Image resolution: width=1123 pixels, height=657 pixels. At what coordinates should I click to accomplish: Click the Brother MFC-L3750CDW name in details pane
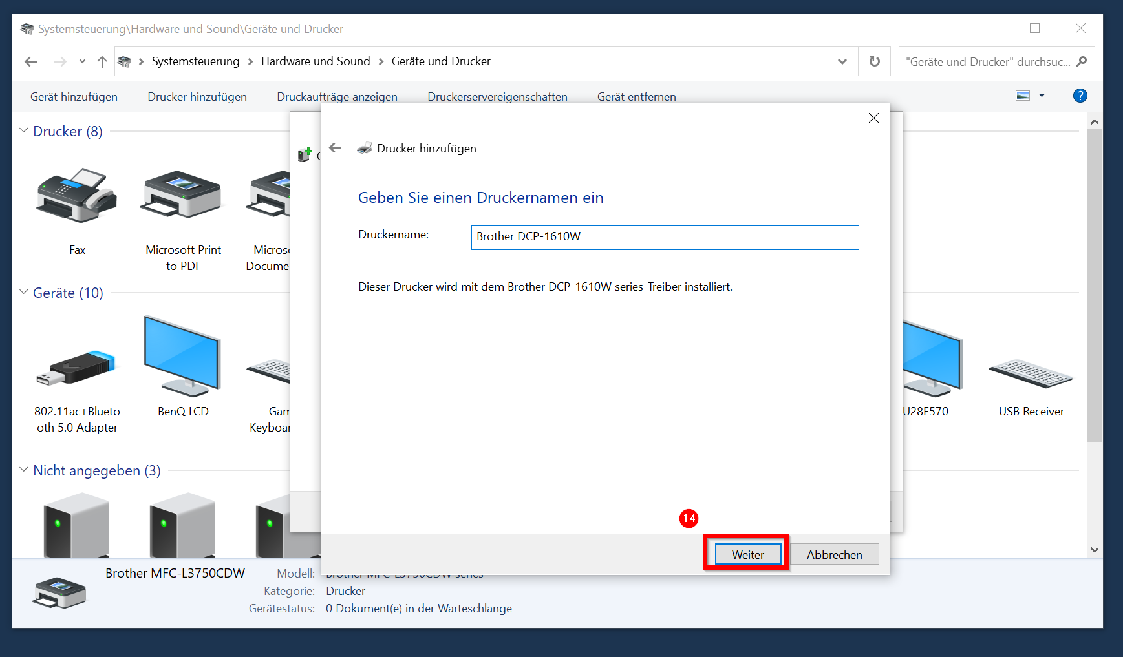tap(175, 573)
